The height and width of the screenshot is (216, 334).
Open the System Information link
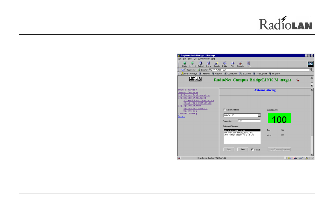195,108
